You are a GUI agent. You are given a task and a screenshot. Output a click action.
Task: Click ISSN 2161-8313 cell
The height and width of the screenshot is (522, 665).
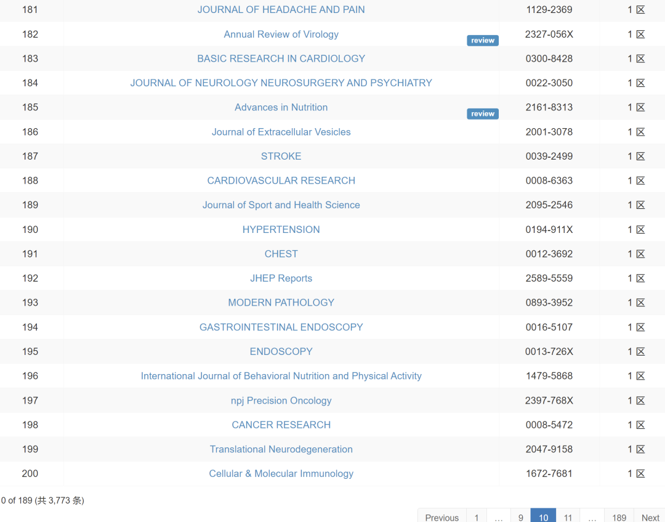coord(549,107)
